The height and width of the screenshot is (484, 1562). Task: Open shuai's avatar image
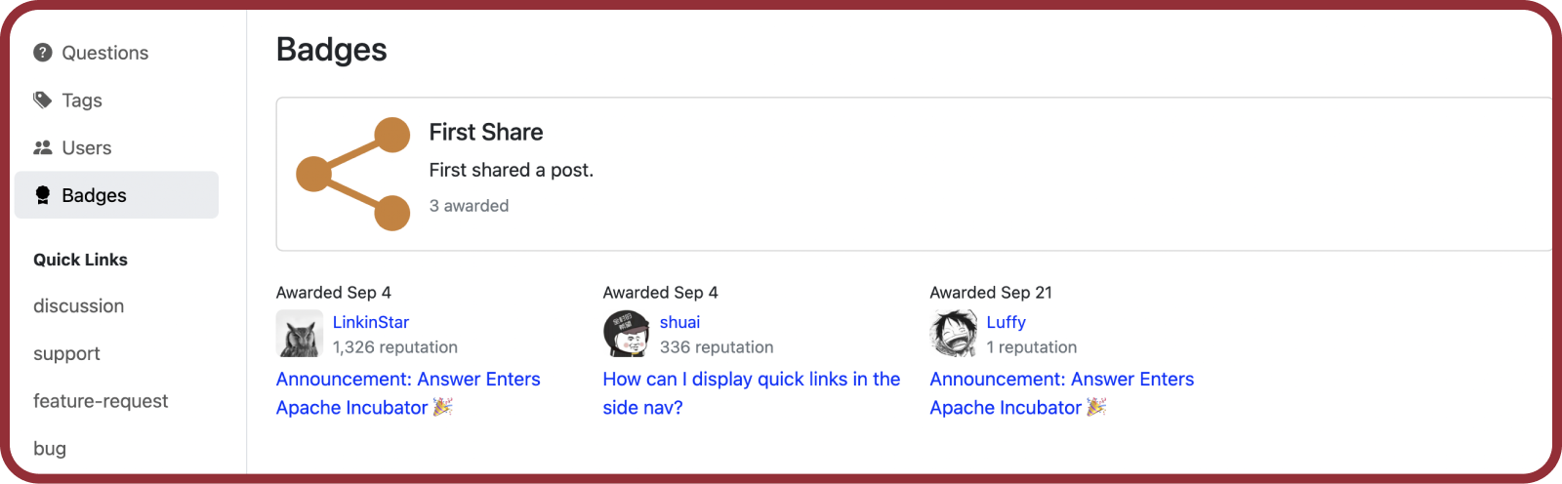point(627,334)
